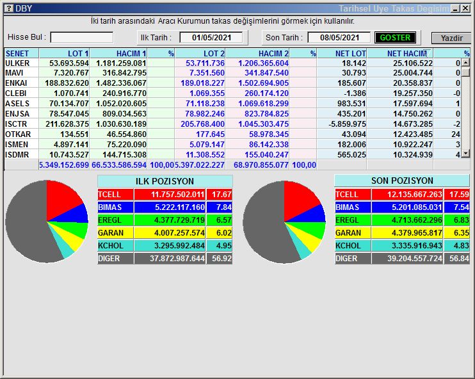Click total HACIM 2 value 68.970.855.077
Screen dimensions: 475x379
click(261, 165)
